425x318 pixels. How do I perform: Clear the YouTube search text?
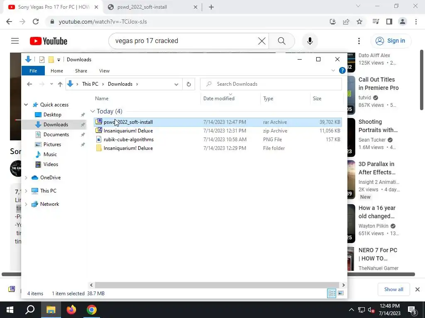click(261, 41)
